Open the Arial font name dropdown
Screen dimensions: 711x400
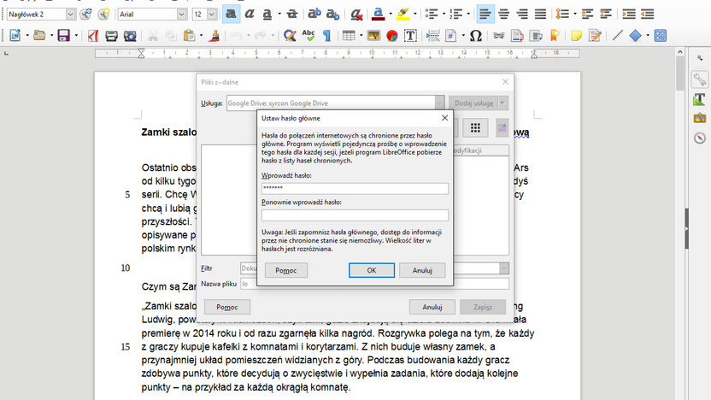pyautogui.click(x=181, y=15)
